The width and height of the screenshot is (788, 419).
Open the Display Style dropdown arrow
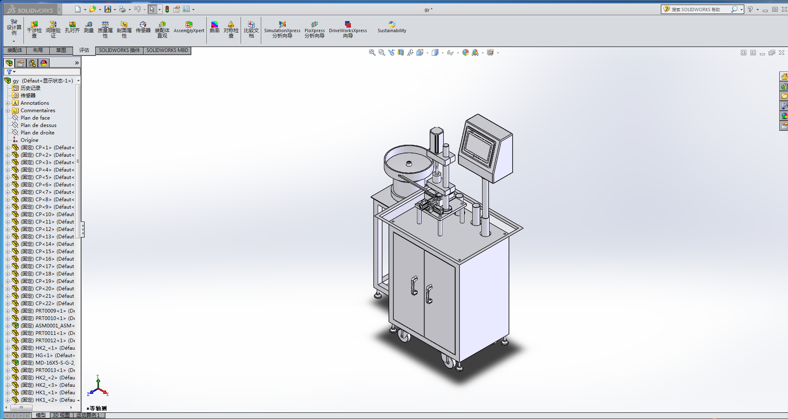pos(442,53)
